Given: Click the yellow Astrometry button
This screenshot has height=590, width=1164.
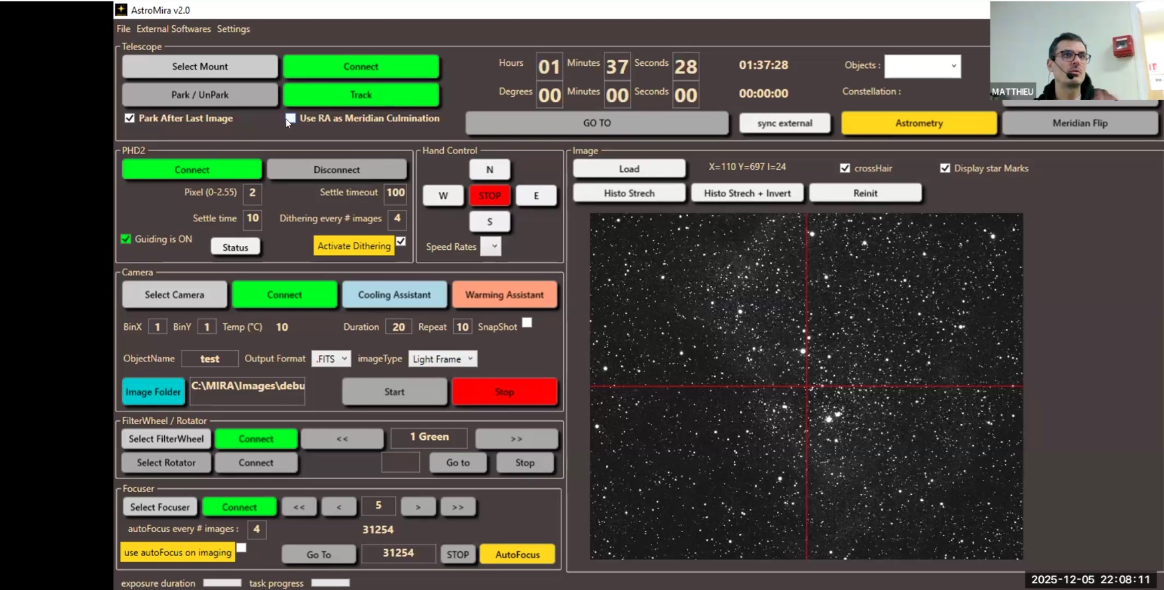Looking at the screenshot, I should tap(918, 123).
